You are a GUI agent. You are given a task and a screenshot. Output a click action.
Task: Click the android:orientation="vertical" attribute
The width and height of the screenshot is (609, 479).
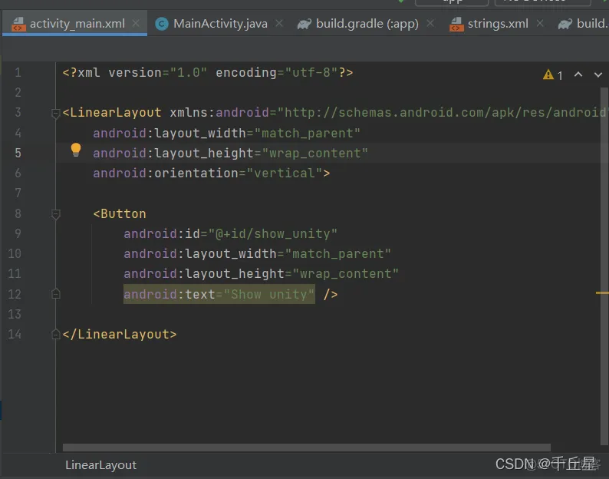(208, 173)
